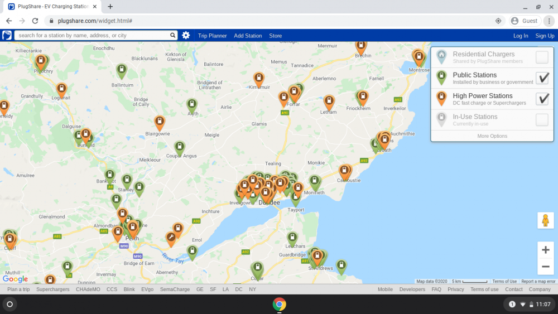
Task: Expand More Options in filter panel
Action: [x=492, y=136]
